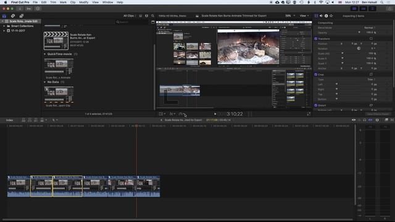Play the viewer video

click(x=215, y=114)
